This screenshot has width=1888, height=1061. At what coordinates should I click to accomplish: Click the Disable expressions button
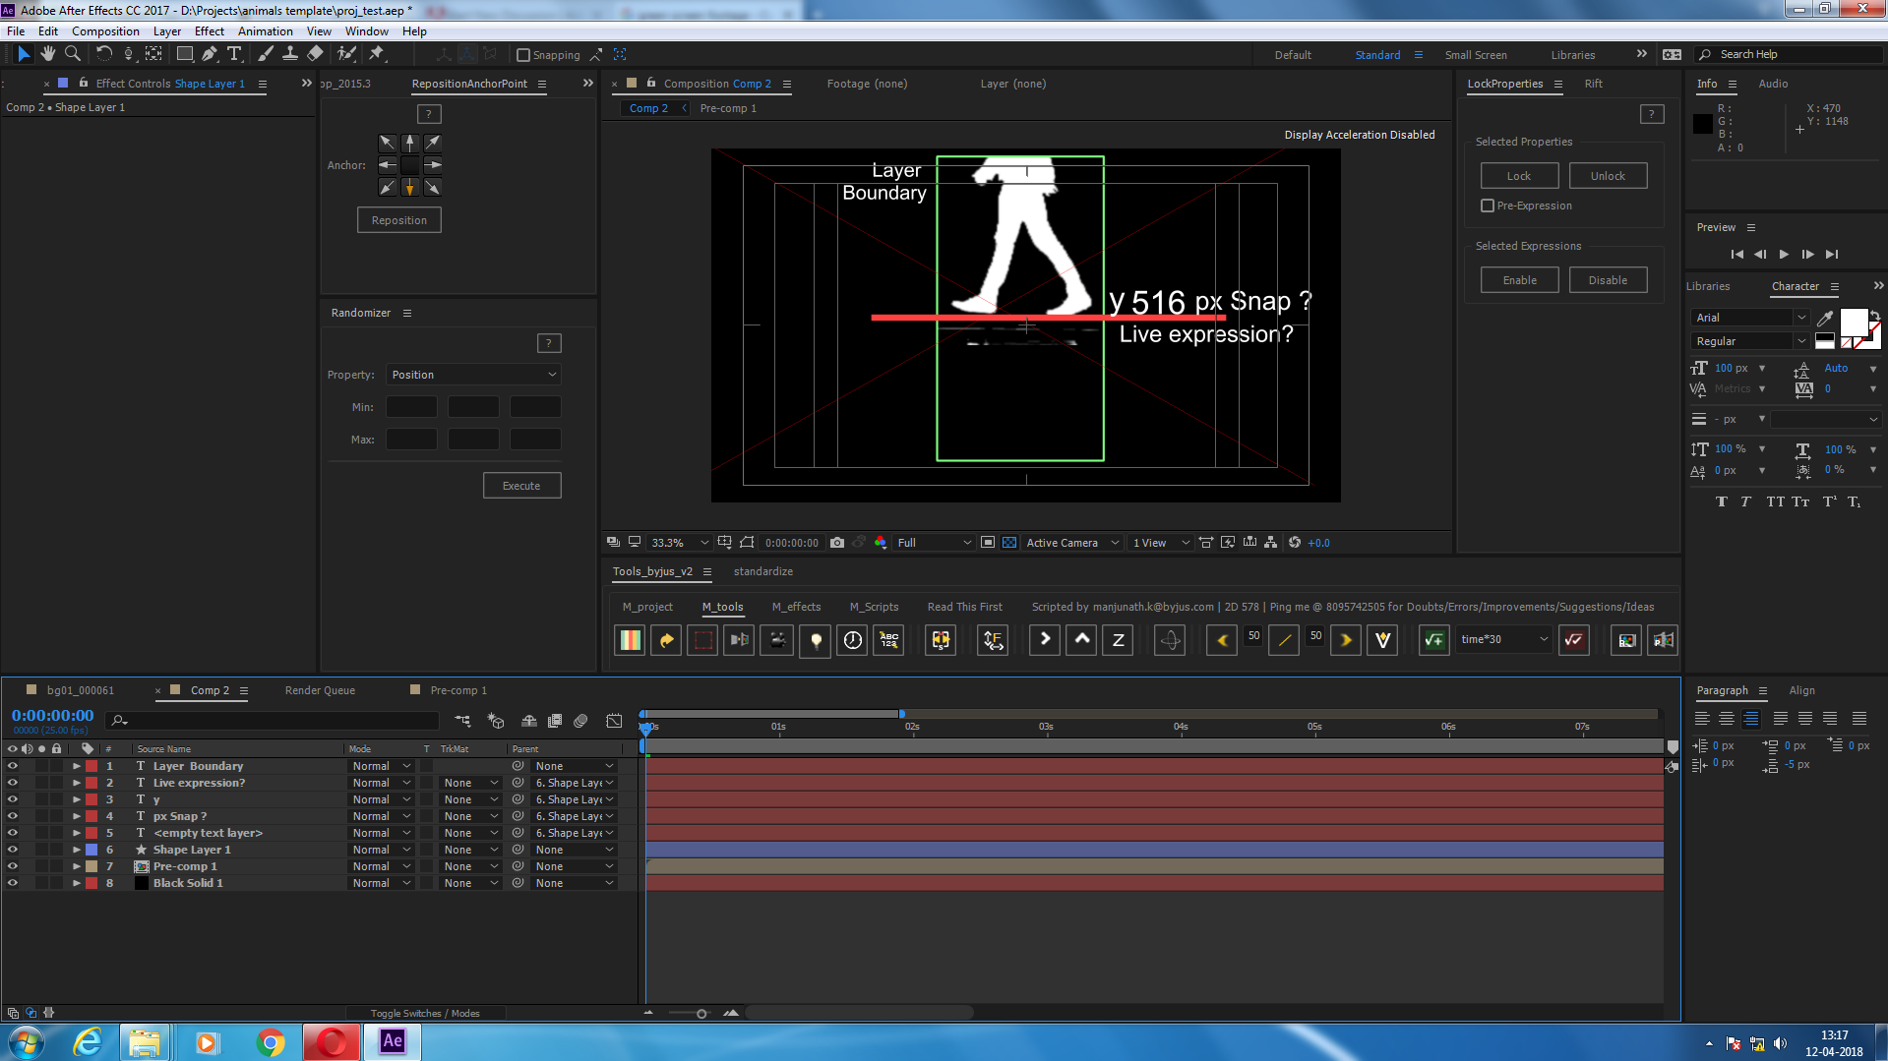pyautogui.click(x=1608, y=280)
